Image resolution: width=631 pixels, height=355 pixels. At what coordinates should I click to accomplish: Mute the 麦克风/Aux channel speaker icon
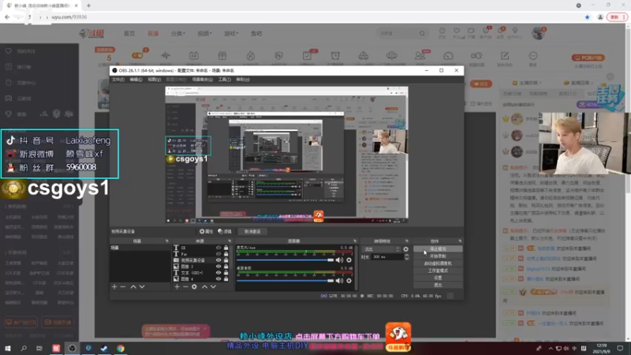tap(340, 260)
